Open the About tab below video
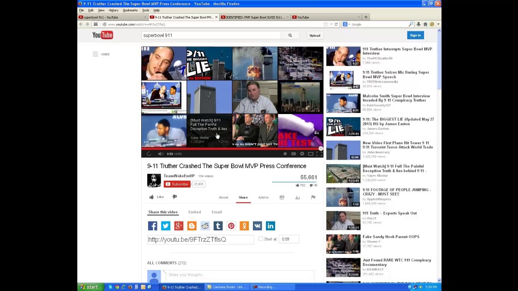518x291 pixels. [x=223, y=197]
